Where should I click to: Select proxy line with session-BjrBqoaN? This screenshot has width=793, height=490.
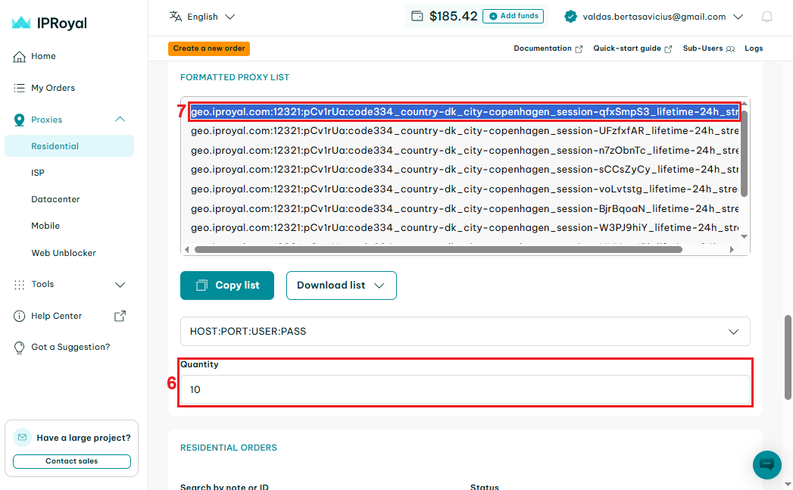pyautogui.click(x=464, y=209)
